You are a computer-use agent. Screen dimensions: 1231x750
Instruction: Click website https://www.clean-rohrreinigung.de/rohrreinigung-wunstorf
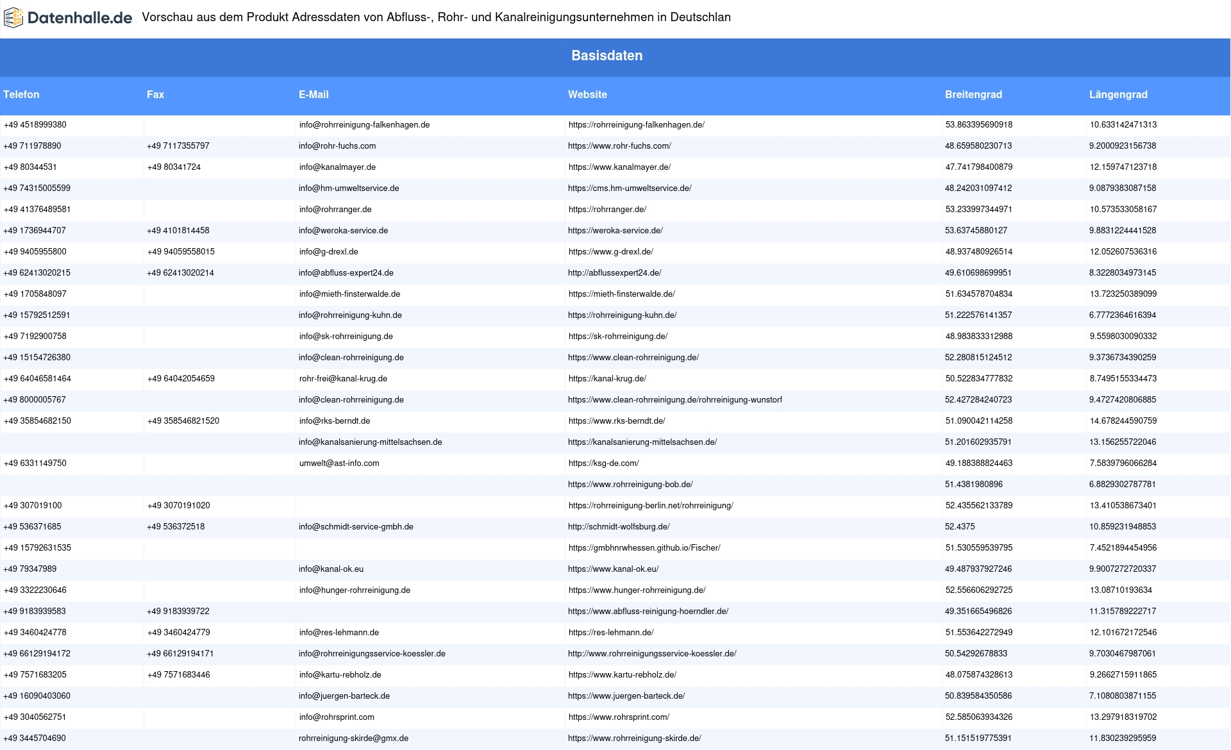(x=675, y=400)
